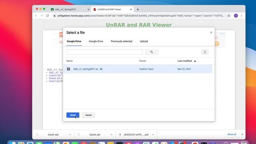256x144 pixels.
Task: Open DataX.dat download options chevron
Action: [111, 135]
